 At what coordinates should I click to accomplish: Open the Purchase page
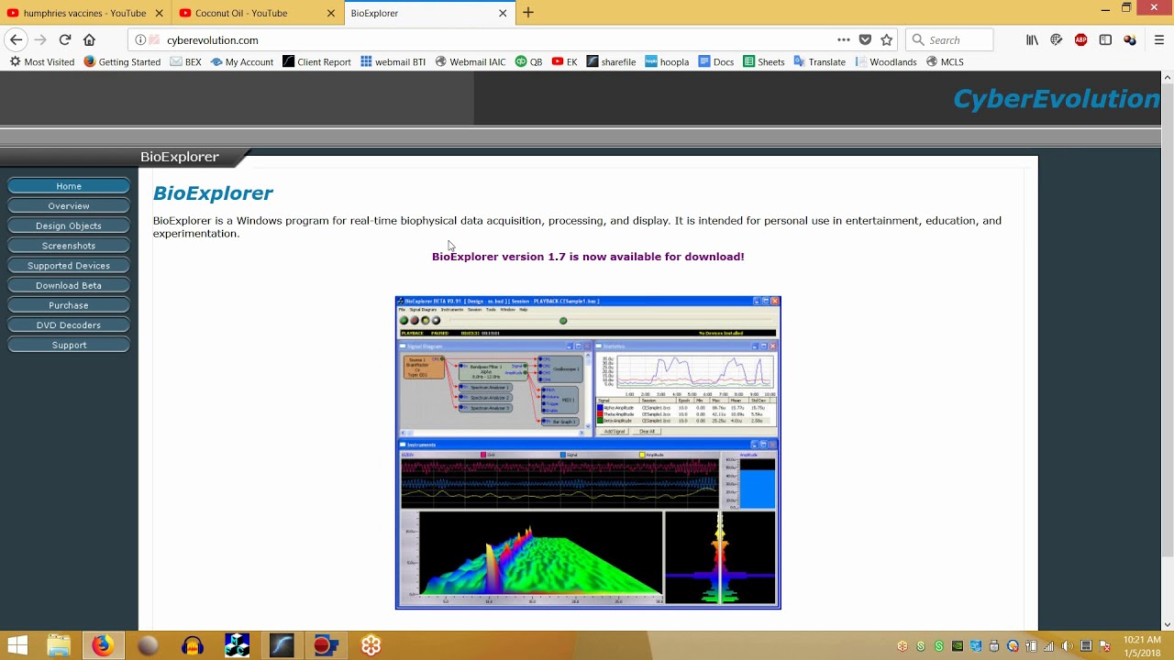point(69,305)
